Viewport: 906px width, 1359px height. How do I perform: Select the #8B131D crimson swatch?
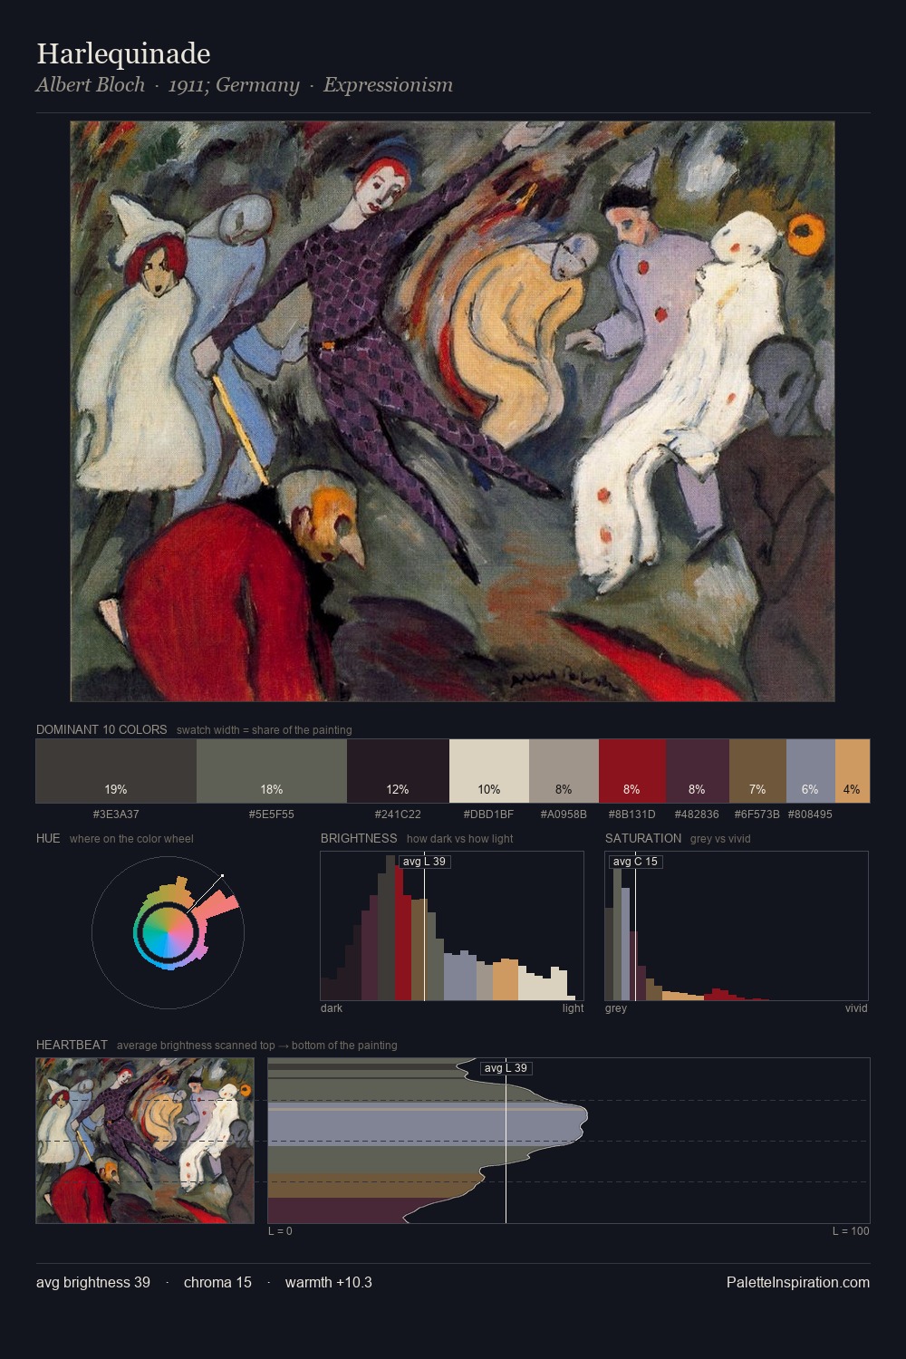632,771
